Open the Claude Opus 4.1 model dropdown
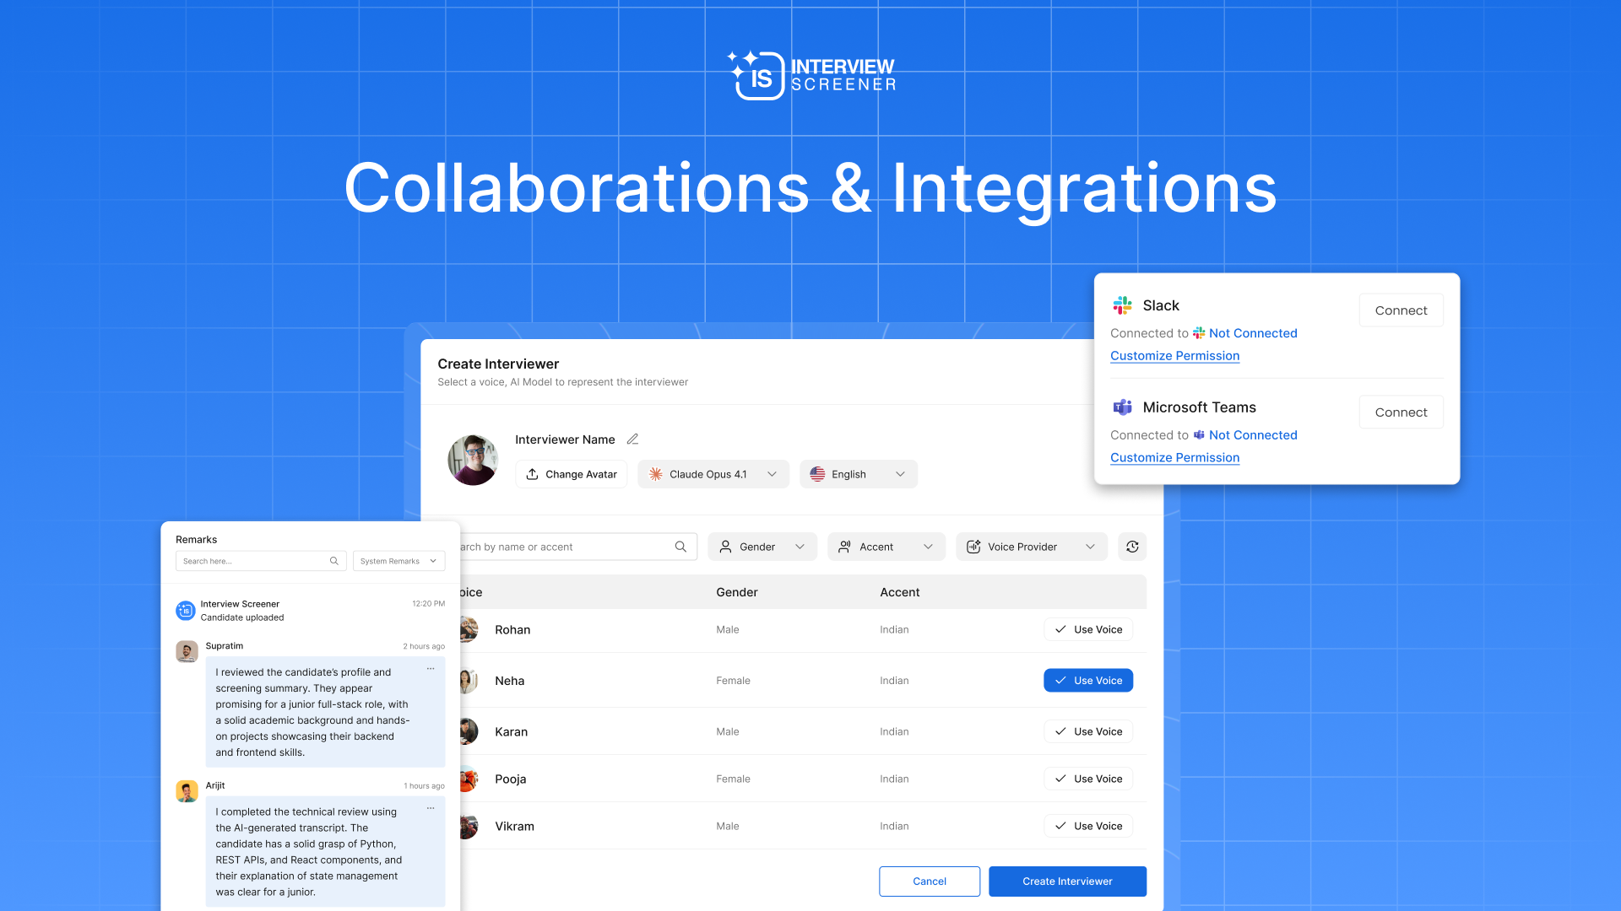The height and width of the screenshot is (911, 1621). coord(713,474)
